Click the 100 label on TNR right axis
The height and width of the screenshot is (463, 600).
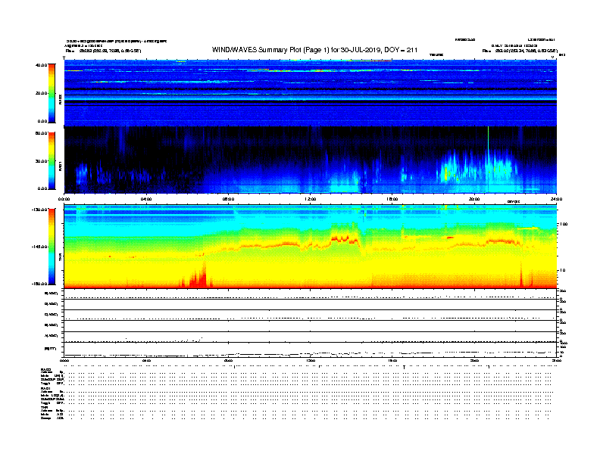(x=564, y=224)
